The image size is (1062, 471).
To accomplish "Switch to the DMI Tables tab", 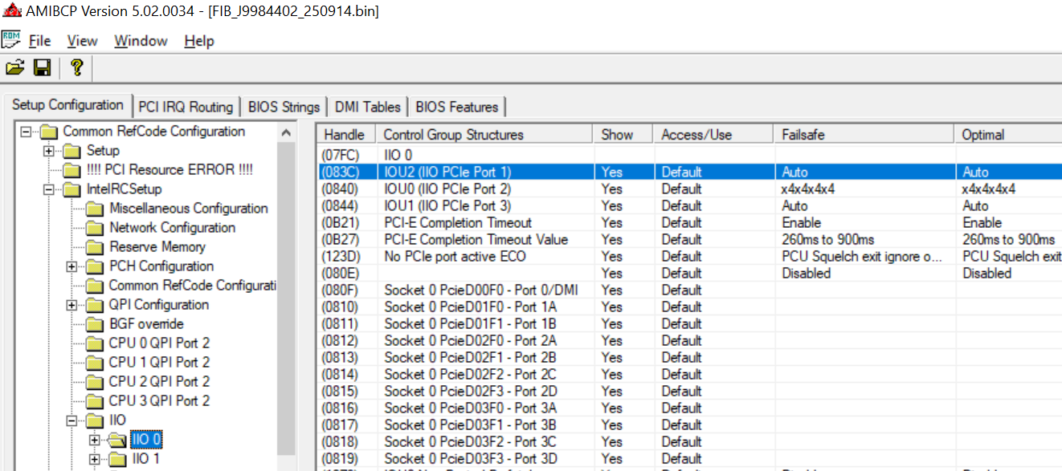I will [367, 107].
